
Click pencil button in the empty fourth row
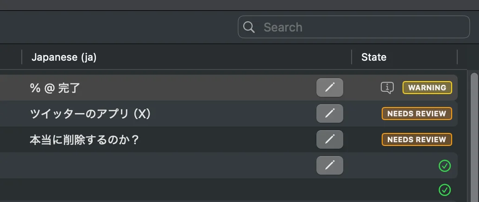point(329,165)
